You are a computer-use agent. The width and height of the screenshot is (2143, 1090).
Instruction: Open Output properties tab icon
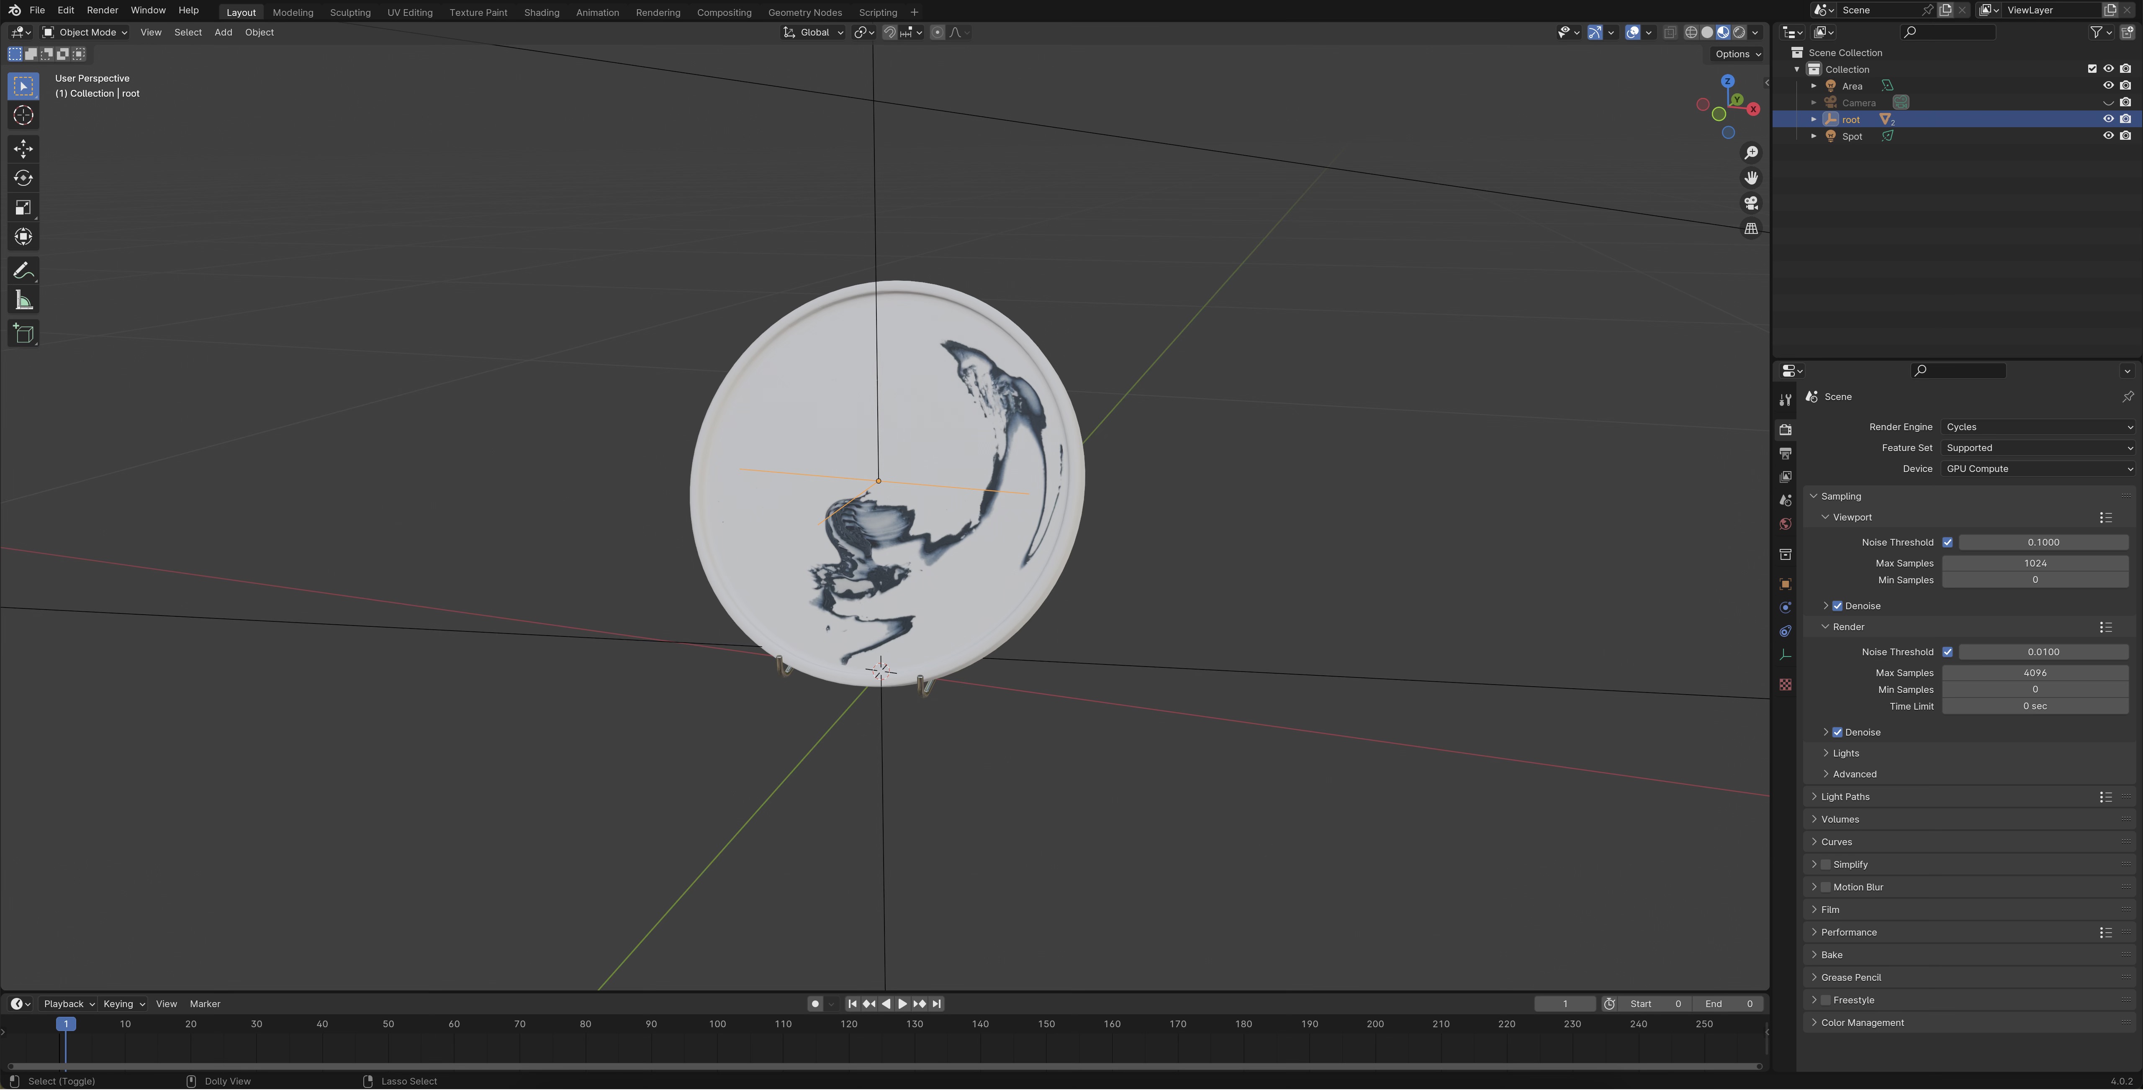(x=1785, y=453)
